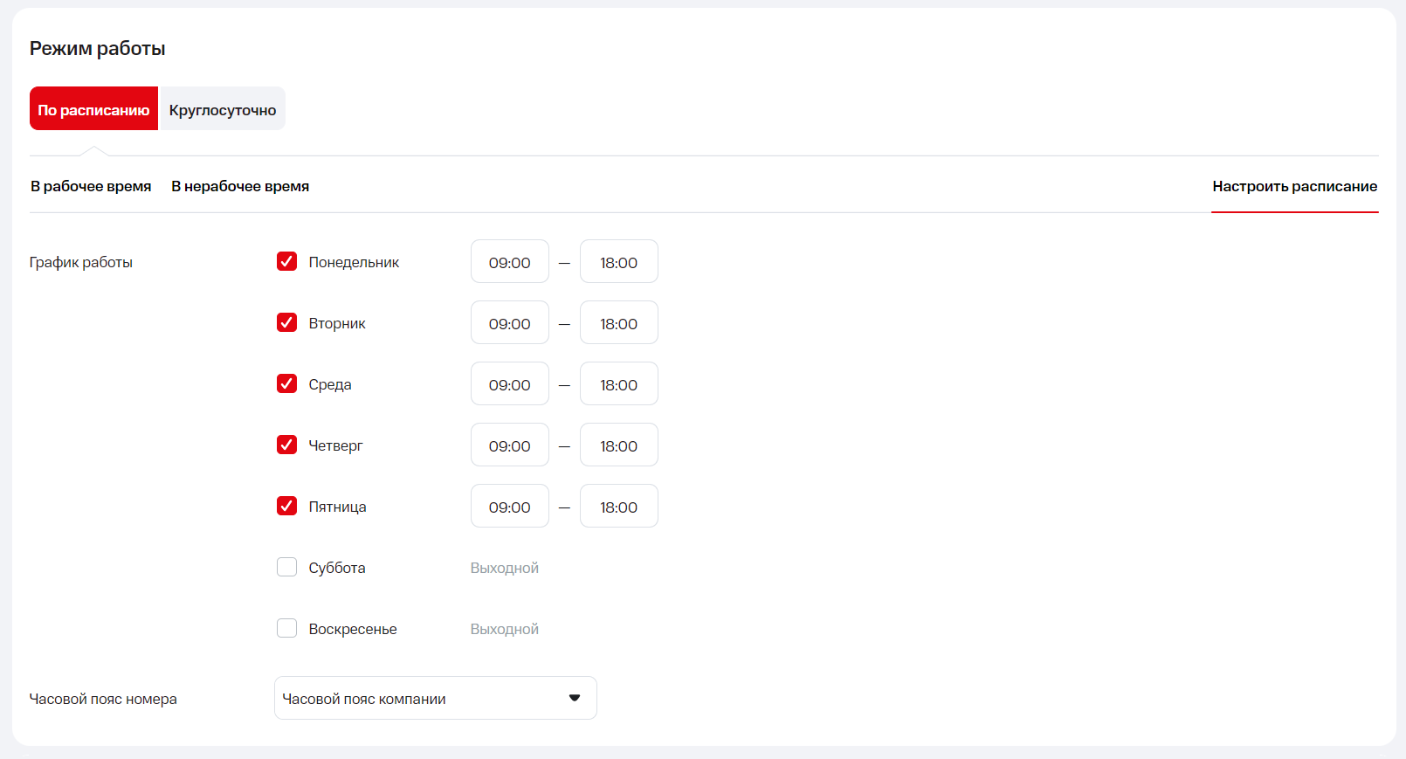
Task: Enable Суббота as a working day
Action: coord(286,567)
